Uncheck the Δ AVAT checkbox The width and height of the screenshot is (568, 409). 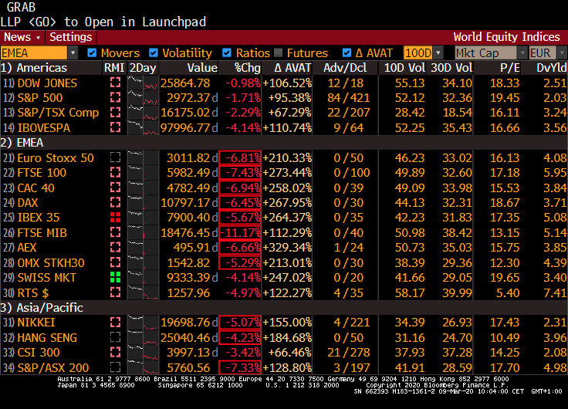point(347,53)
